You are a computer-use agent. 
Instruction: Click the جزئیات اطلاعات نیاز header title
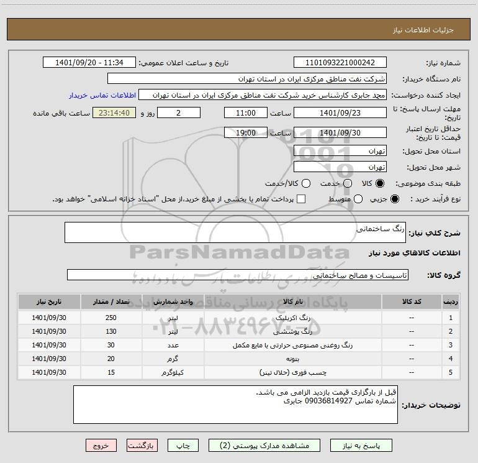point(423,30)
